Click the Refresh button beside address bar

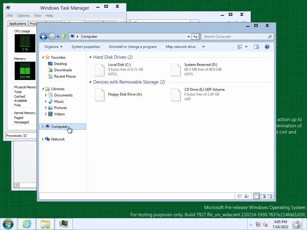pos(195,37)
